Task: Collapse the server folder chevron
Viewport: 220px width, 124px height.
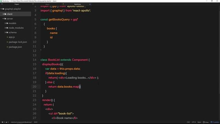Action: tap(3, 19)
